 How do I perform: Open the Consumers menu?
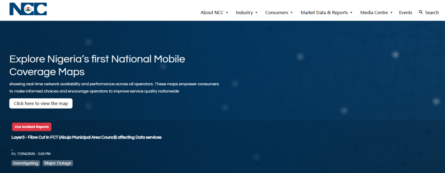(x=279, y=12)
